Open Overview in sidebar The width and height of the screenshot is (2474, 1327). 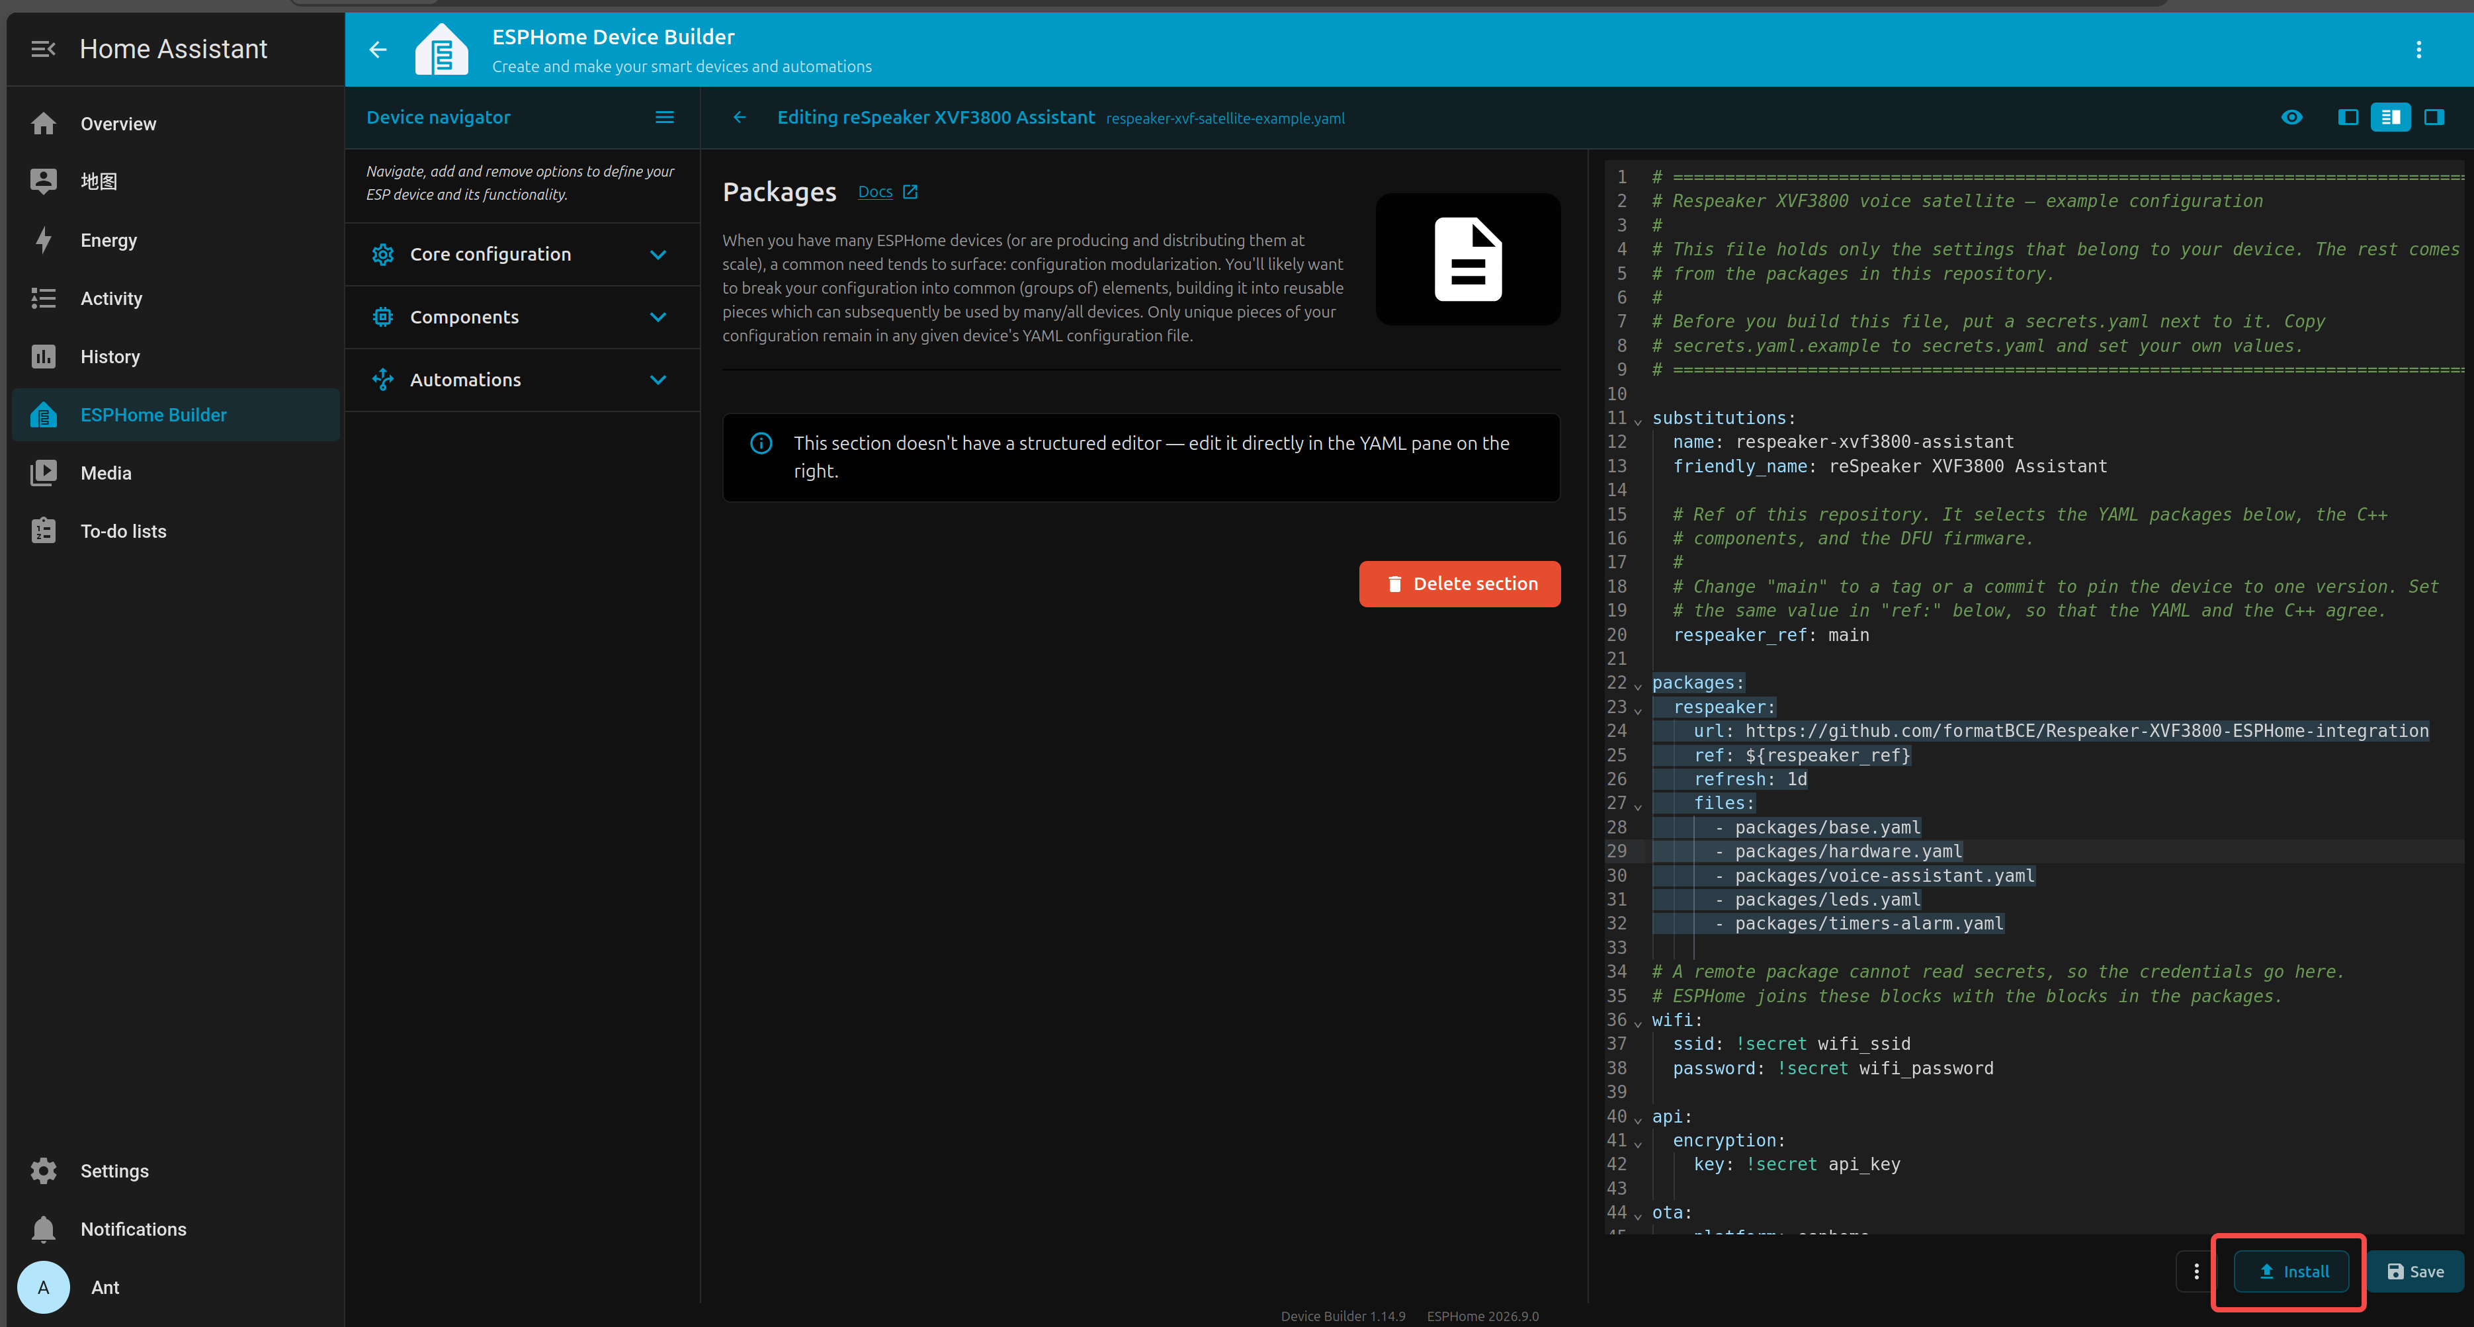[x=177, y=124]
